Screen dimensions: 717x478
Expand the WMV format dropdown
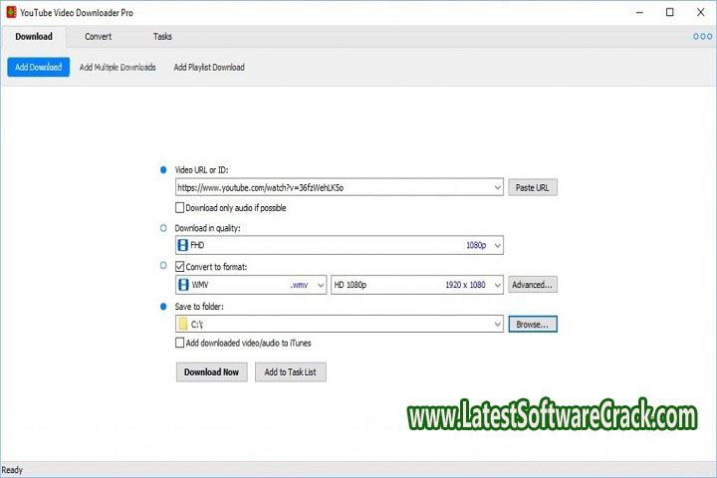[320, 285]
